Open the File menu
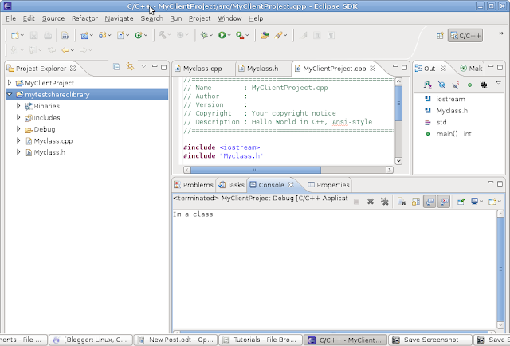 coord(10,18)
